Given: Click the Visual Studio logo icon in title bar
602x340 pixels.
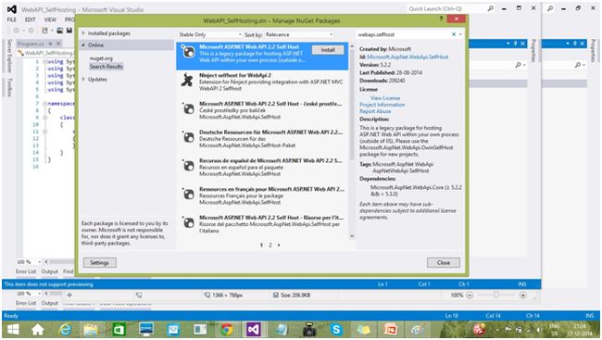Looking at the screenshot, I should (x=11, y=9).
